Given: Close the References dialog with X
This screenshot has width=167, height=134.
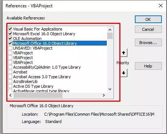Looking at the screenshot, I should [161, 6].
